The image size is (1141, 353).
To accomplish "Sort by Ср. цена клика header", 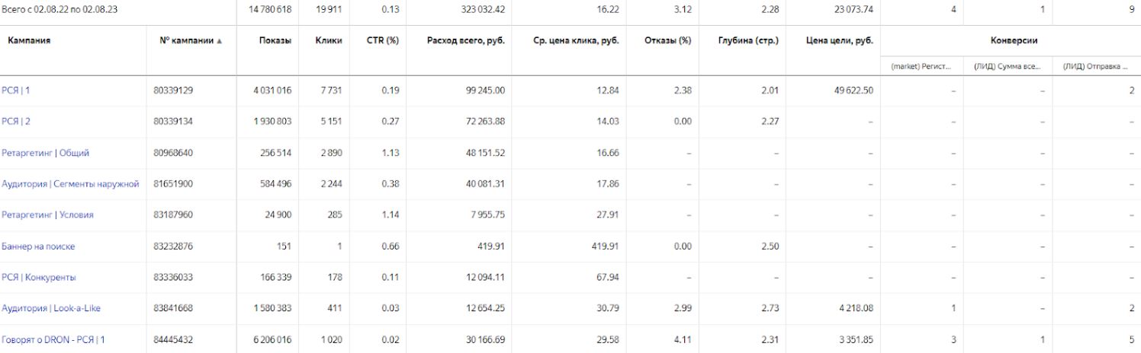I will [575, 40].
